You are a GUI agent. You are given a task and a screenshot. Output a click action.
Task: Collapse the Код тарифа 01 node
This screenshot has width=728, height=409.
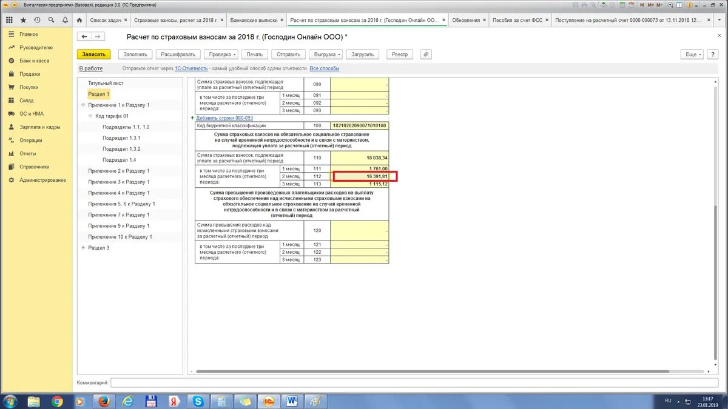90,116
